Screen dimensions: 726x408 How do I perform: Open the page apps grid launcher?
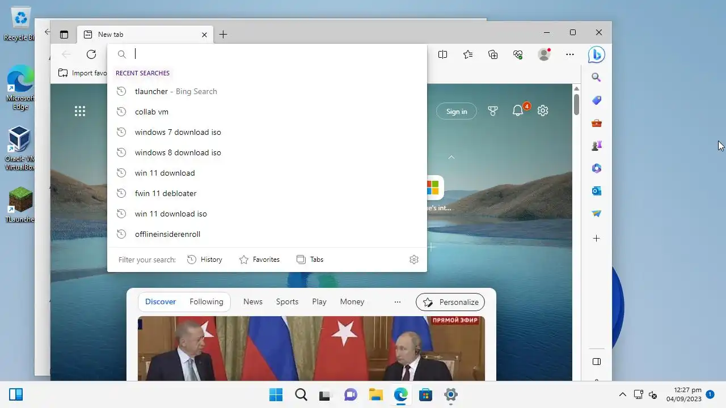(x=80, y=111)
